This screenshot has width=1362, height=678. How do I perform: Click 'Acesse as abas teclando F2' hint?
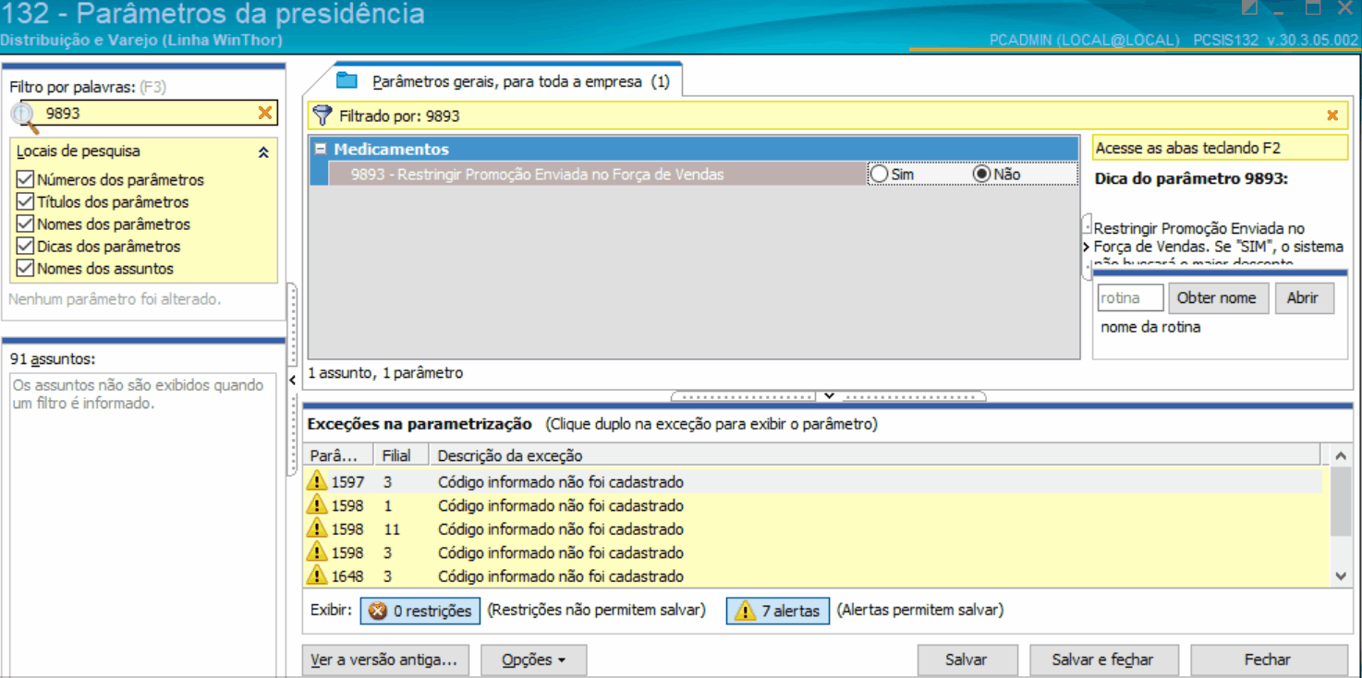(x=1220, y=148)
